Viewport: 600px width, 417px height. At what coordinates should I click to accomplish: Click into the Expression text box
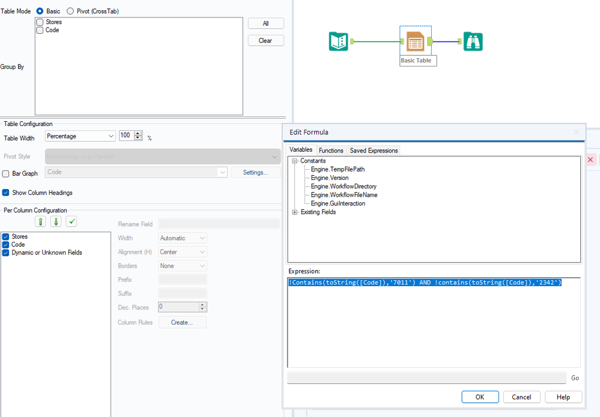(434, 323)
